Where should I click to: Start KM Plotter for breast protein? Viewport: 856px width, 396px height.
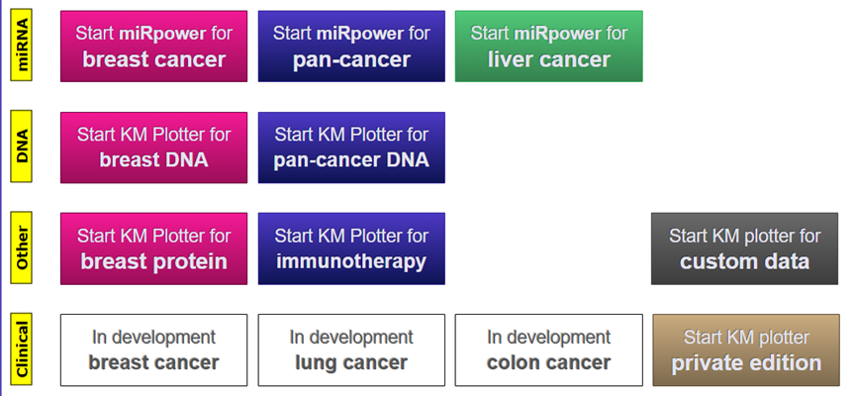(x=153, y=248)
